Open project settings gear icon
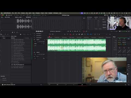 pos(129,85)
